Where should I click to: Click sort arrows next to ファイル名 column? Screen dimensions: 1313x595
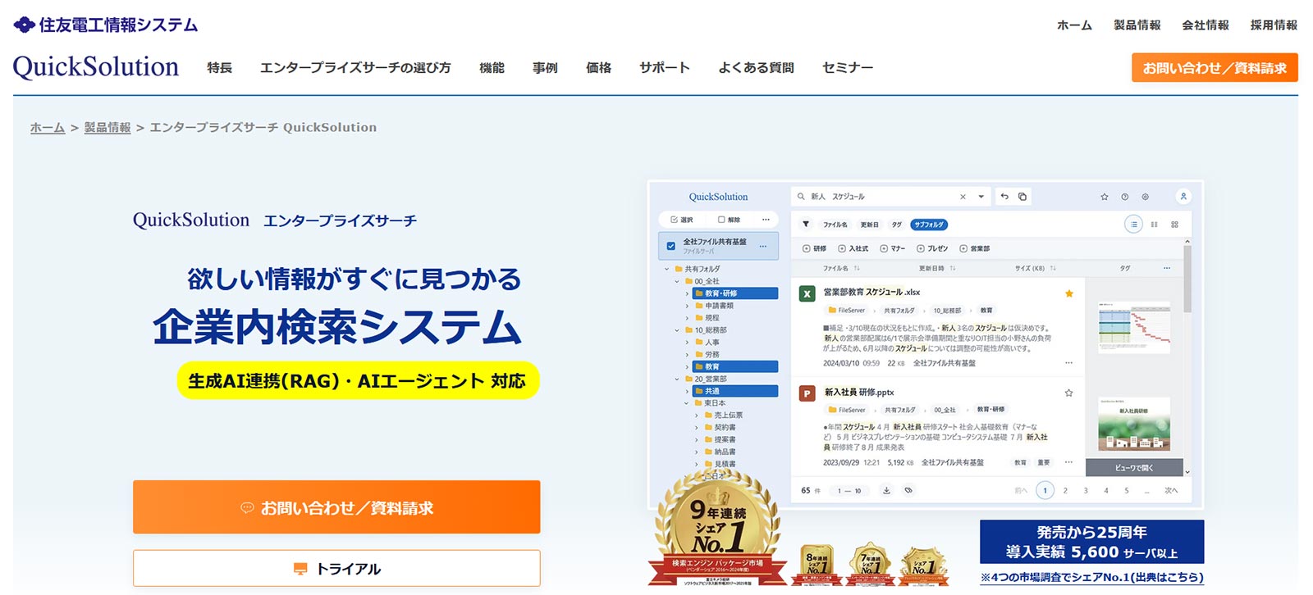857,268
